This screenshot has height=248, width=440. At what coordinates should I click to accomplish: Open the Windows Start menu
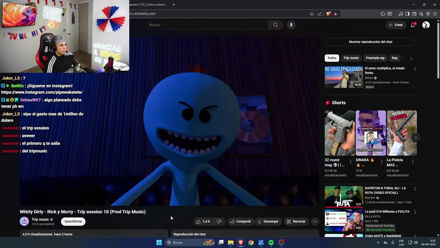[x=159, y=242]
